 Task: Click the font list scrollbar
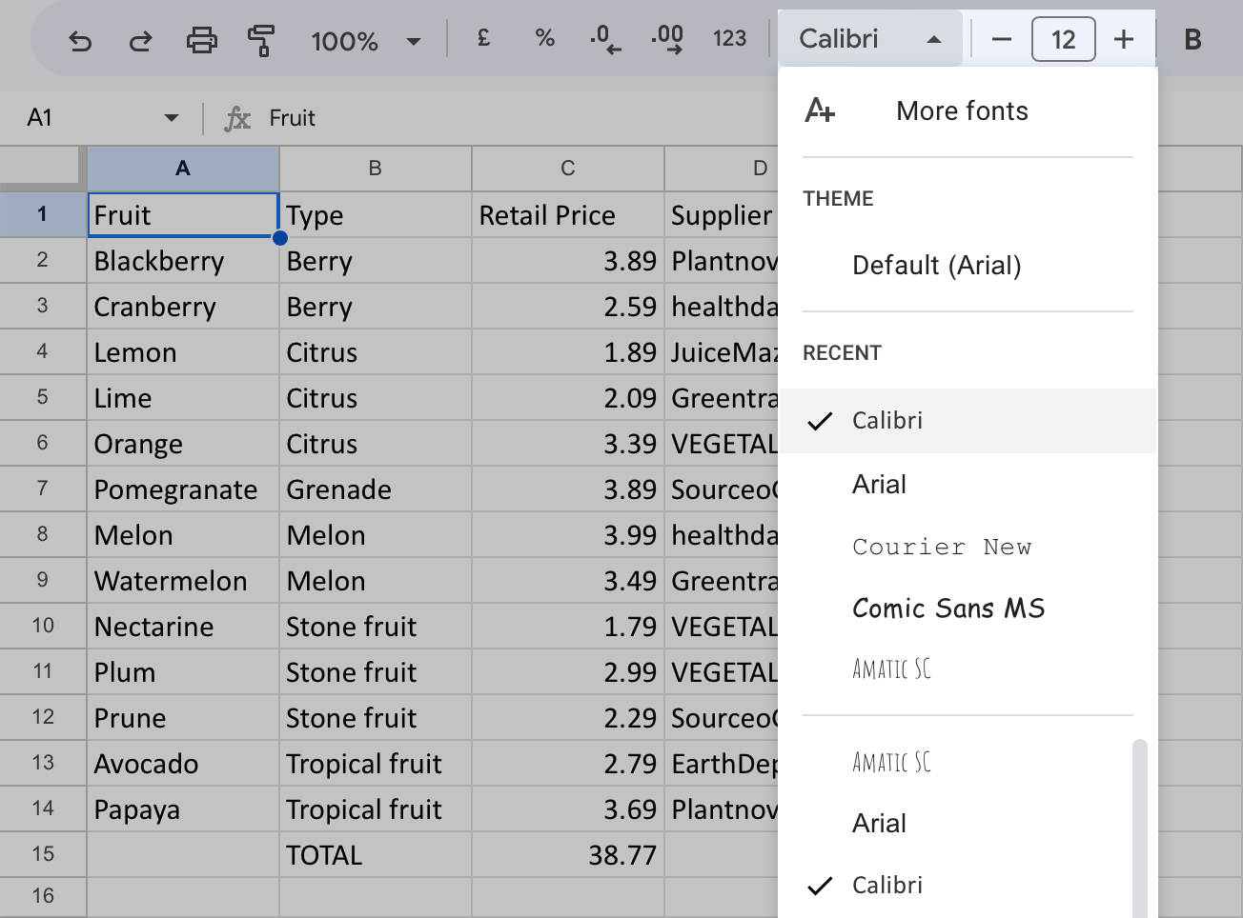point(1140,828)
